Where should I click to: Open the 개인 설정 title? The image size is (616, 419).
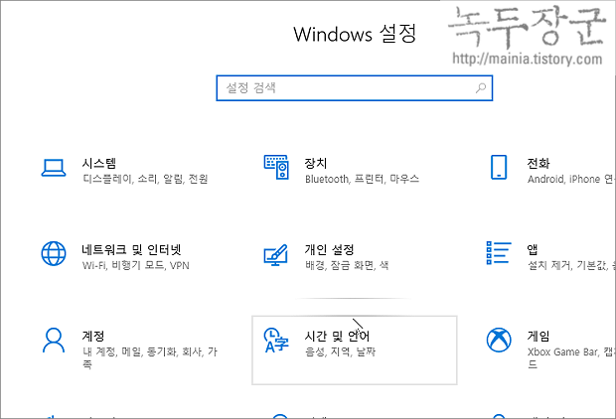(329, 249)
